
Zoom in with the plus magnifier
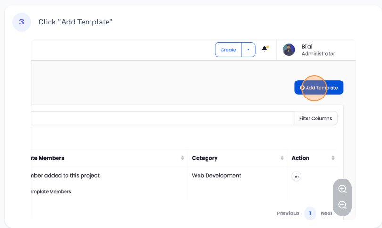pyautogui.click(x=342, y=189)
